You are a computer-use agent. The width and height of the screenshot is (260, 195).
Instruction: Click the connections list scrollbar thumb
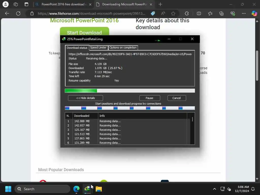[x=192, y=119]
